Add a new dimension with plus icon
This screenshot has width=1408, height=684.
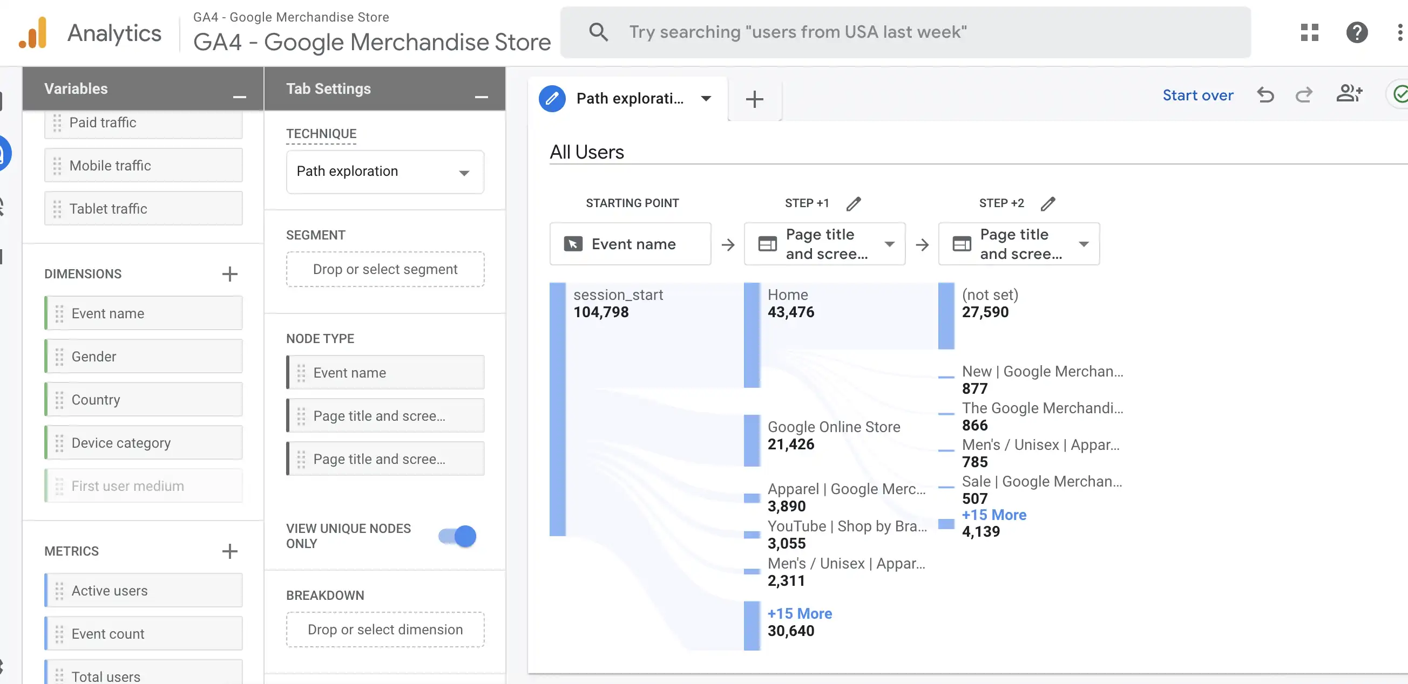(229, 273)
